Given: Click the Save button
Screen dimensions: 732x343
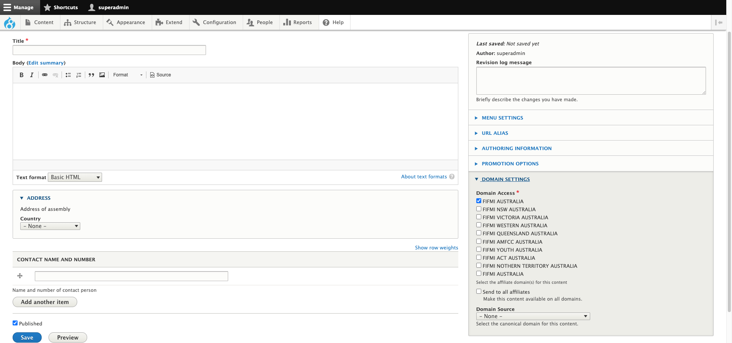Looking at the screenshot, I should 27,338.
